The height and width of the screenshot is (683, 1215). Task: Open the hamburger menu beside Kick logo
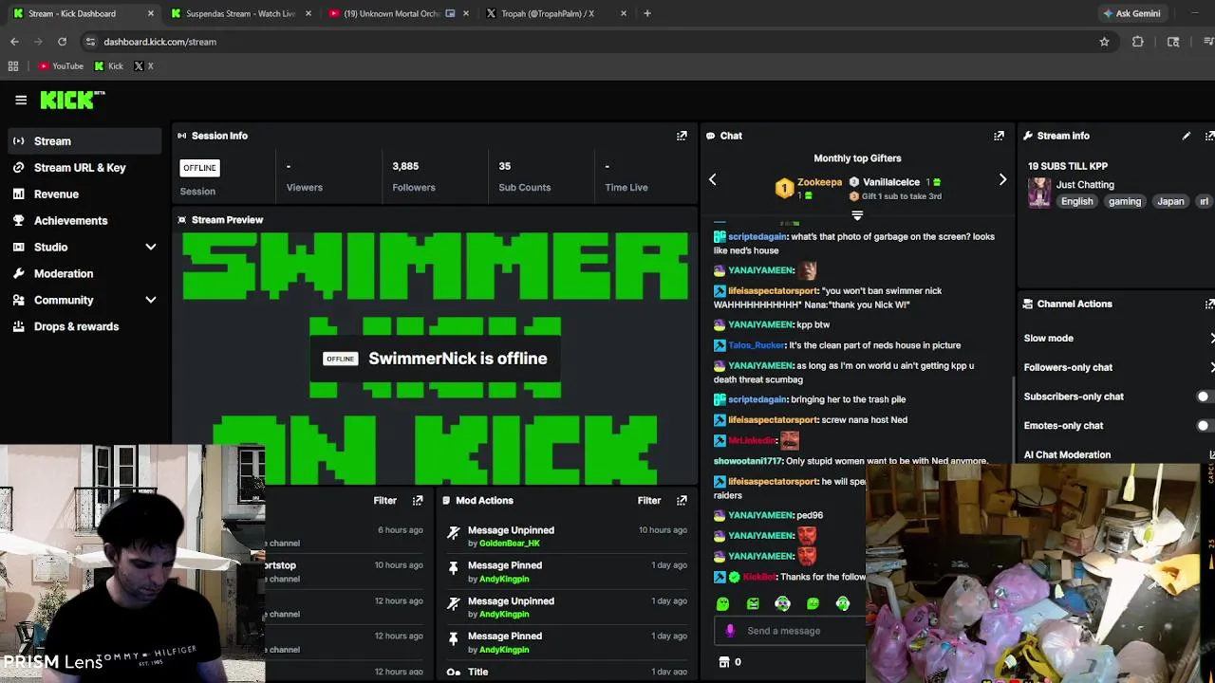coord(21,100)
